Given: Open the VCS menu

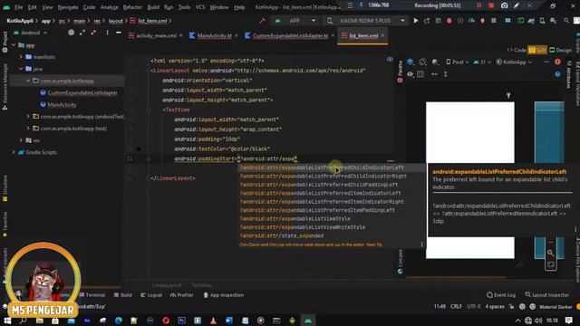Looking at the screenshot, I should click(200, 7).
